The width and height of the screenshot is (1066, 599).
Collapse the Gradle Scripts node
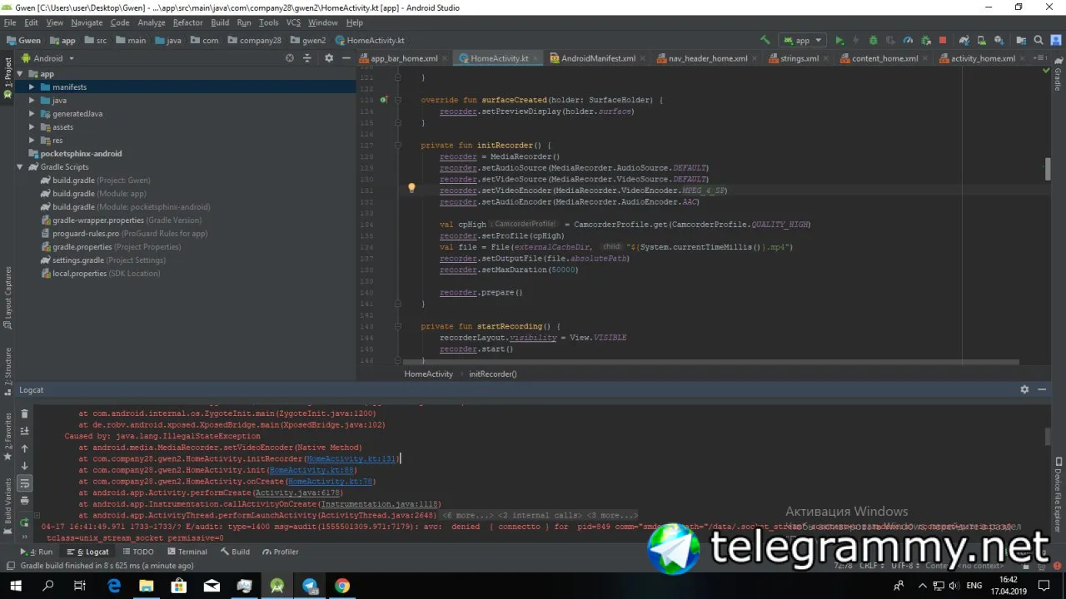point(20,167)
